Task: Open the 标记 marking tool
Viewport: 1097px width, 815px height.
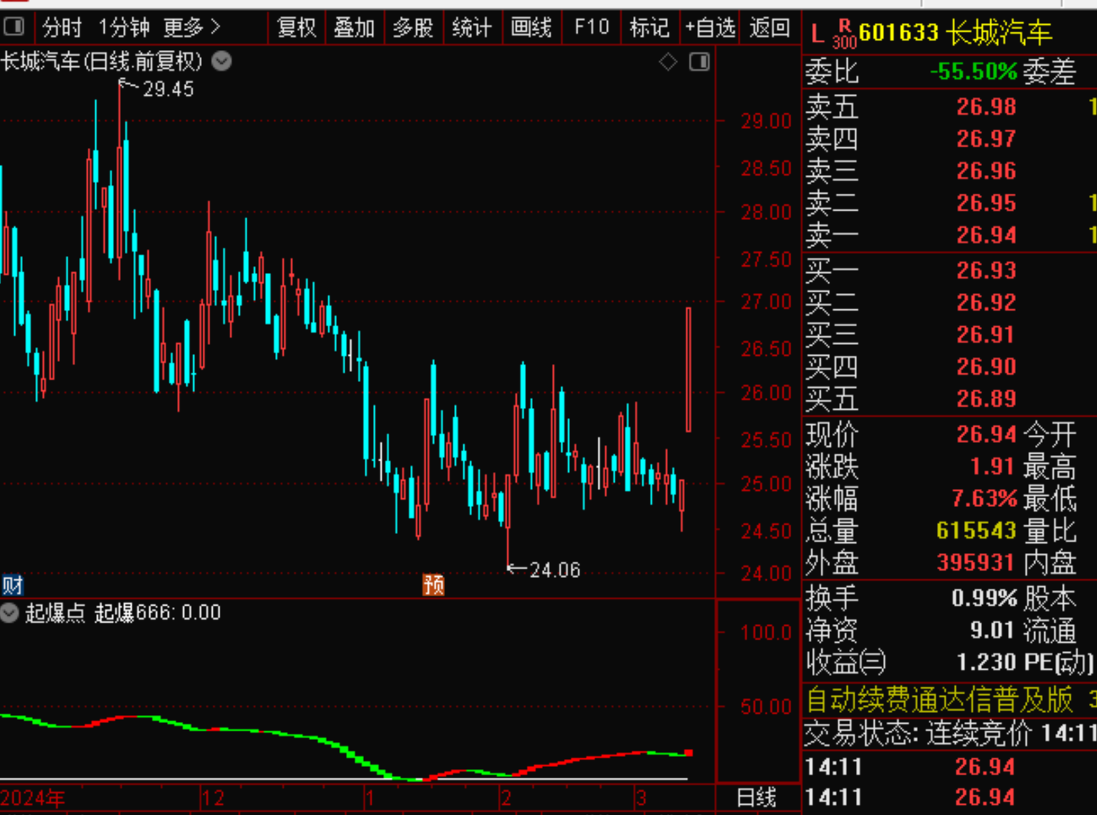Action: pos(649,28)
